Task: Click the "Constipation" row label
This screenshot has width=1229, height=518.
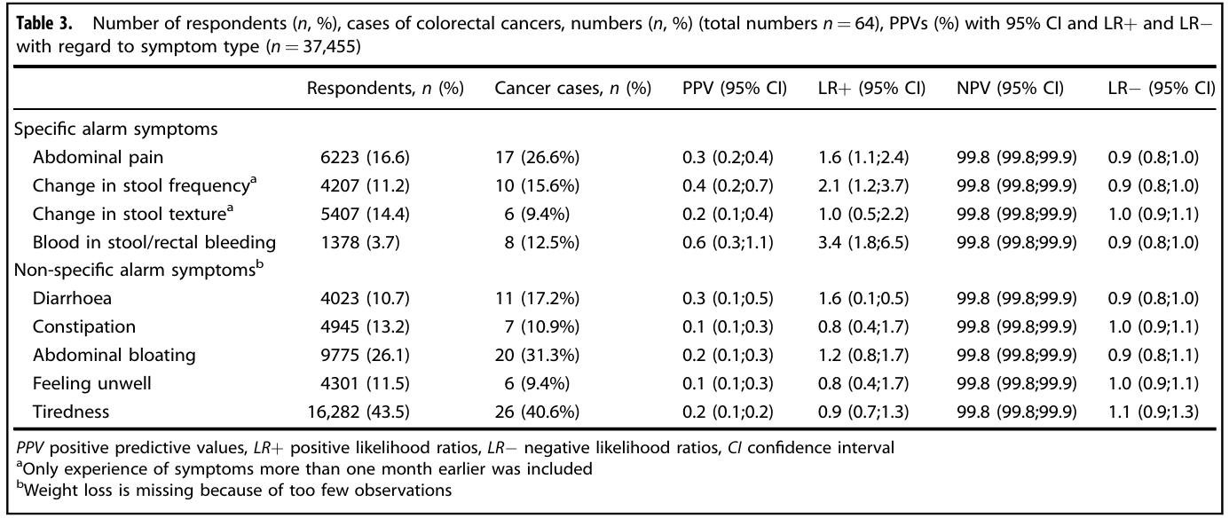Action: point(84,327)
